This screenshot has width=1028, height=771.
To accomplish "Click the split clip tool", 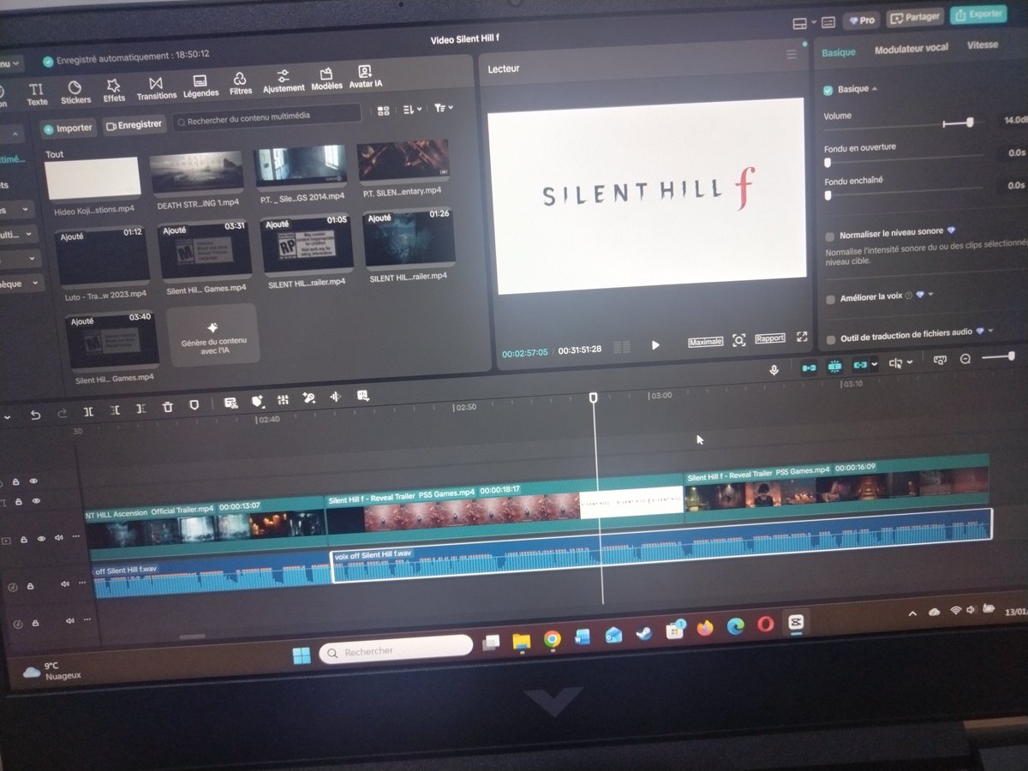I will (x=88, y=411).
